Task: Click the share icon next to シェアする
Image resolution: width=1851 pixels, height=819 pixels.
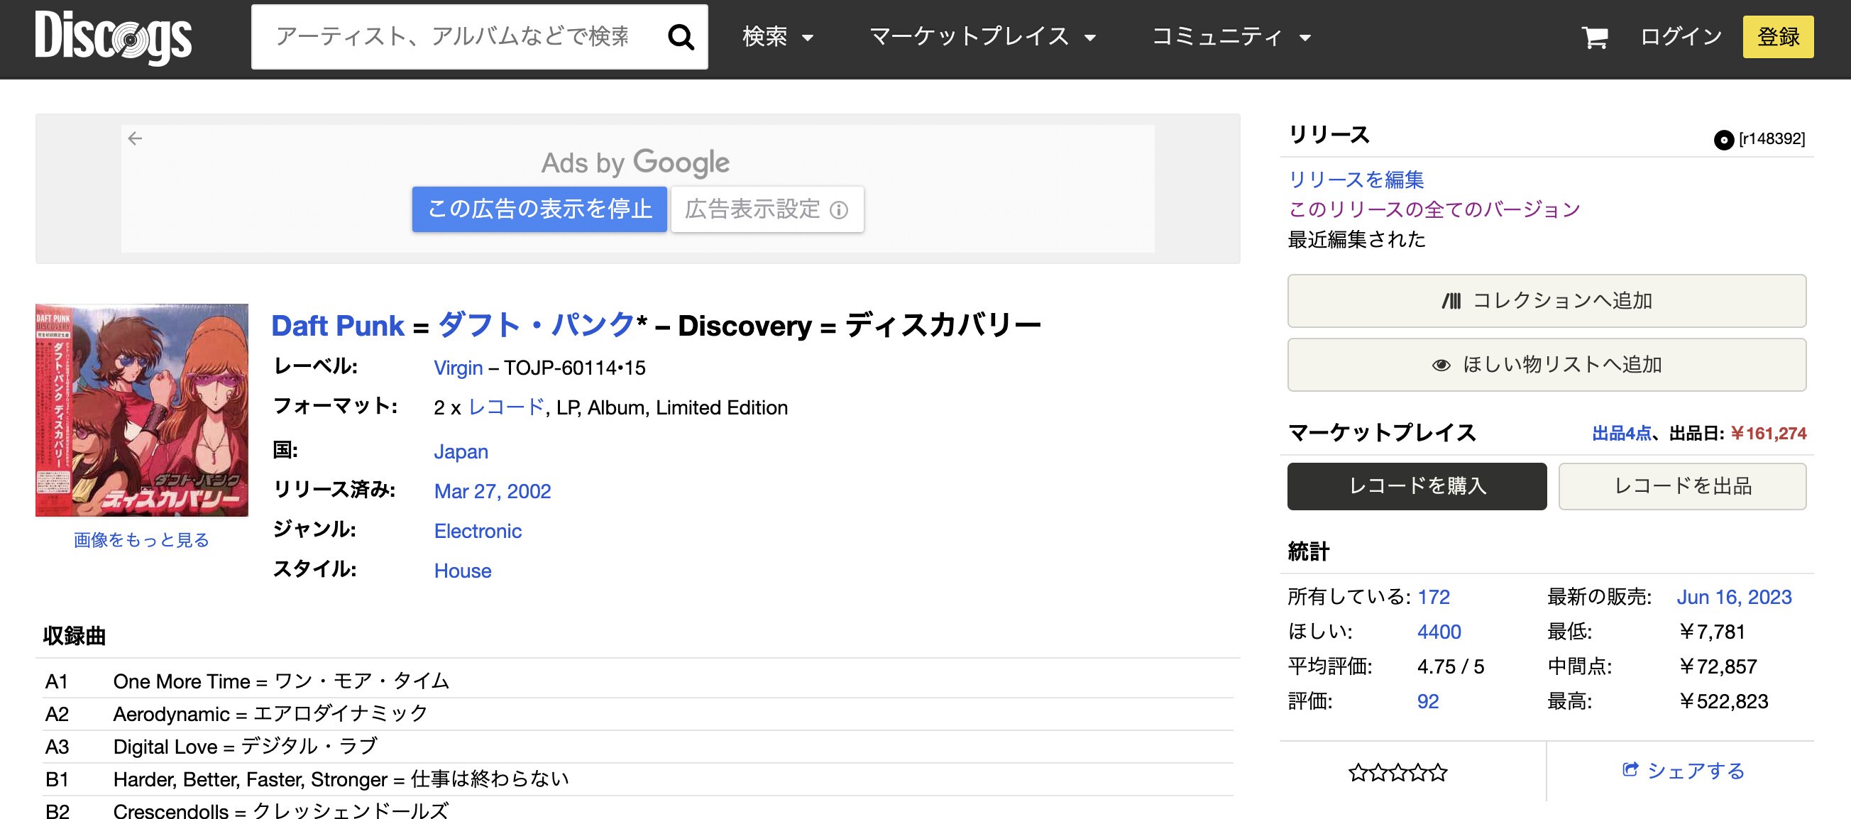Action: coord(1630,769)
